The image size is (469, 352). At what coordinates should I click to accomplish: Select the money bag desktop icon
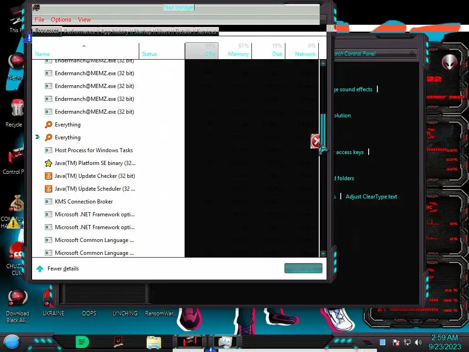click(x=17, y=203)
